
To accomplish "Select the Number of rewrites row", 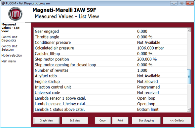I will pyautogui.click(x=110, y=70).
